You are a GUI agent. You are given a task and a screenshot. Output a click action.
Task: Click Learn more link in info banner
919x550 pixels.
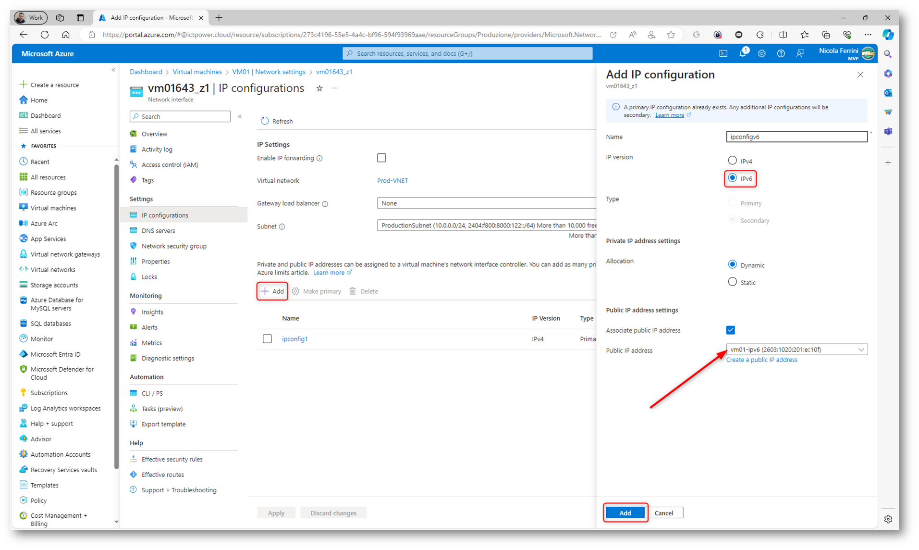(x=669, y=115)
